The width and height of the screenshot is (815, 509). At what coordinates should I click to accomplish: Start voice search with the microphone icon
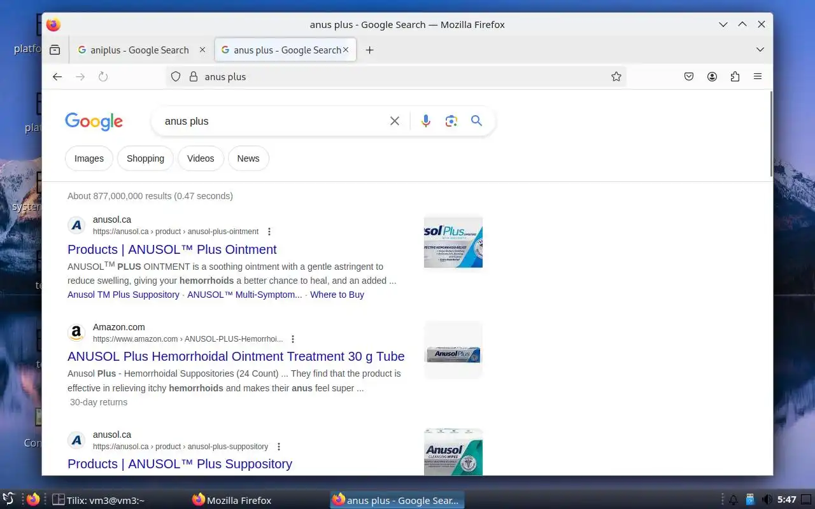tap(426, 121)
